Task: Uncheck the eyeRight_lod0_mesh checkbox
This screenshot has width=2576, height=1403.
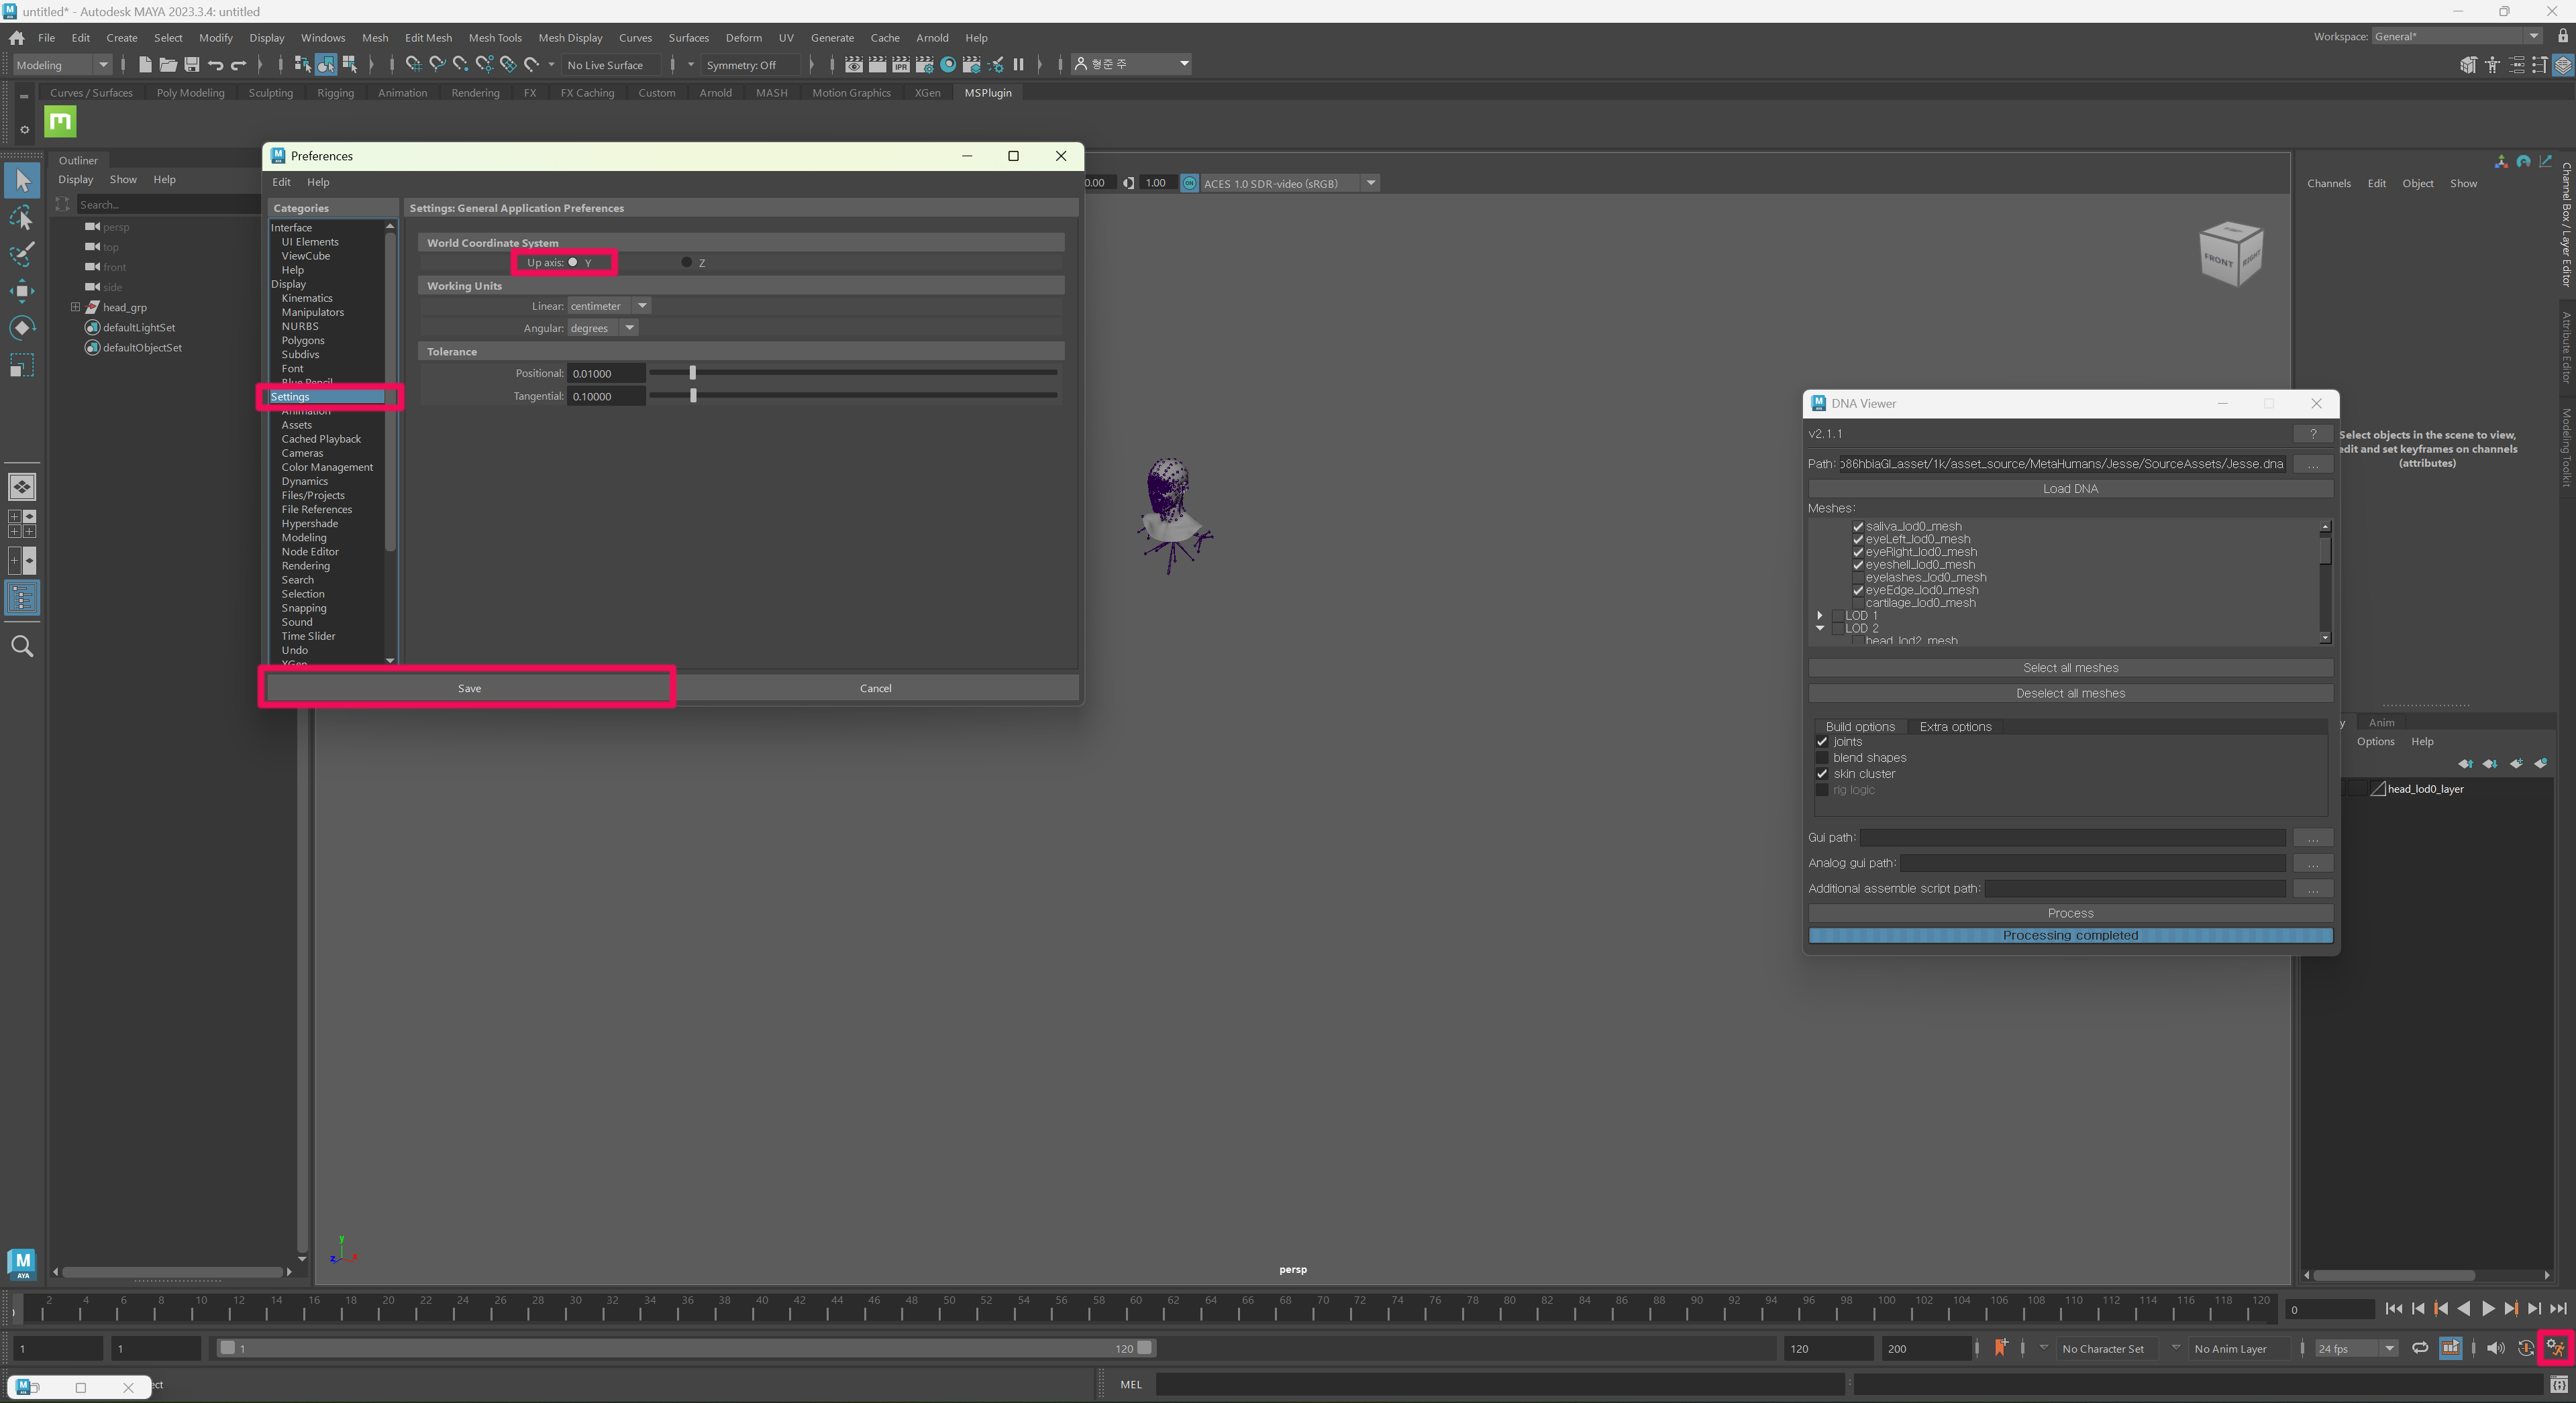Action: (x=1857, y=551)
